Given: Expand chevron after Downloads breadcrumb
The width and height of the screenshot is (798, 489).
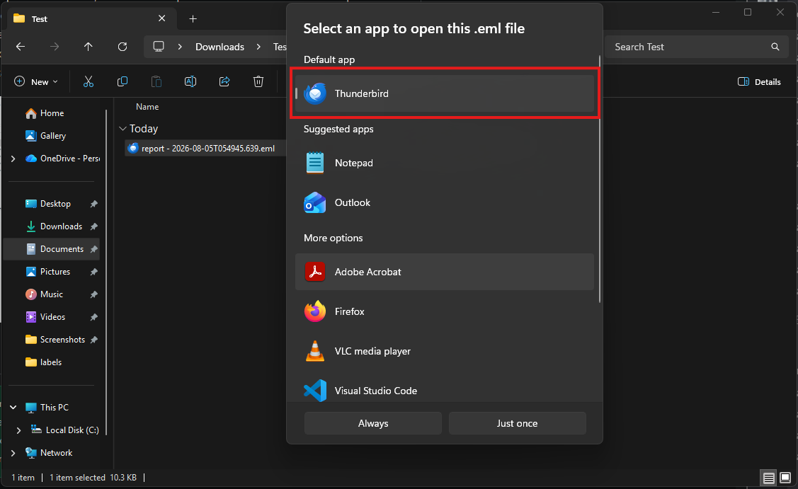Looking at the screenshot, I should tap(258, 47).
